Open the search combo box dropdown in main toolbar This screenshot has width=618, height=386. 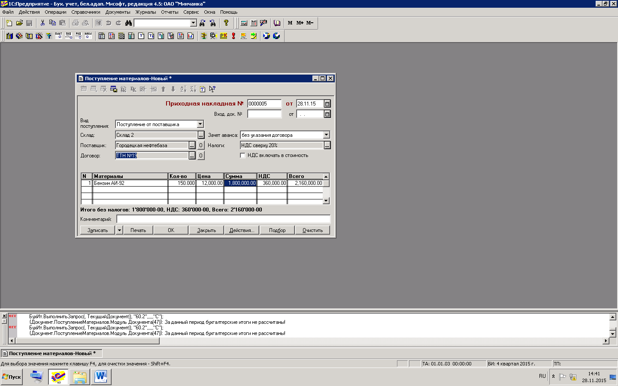tap(193, 23)
